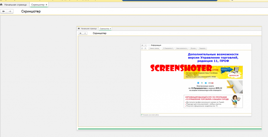
Task: Close the top-level Скриншотер tab
Action: [46, 5]
